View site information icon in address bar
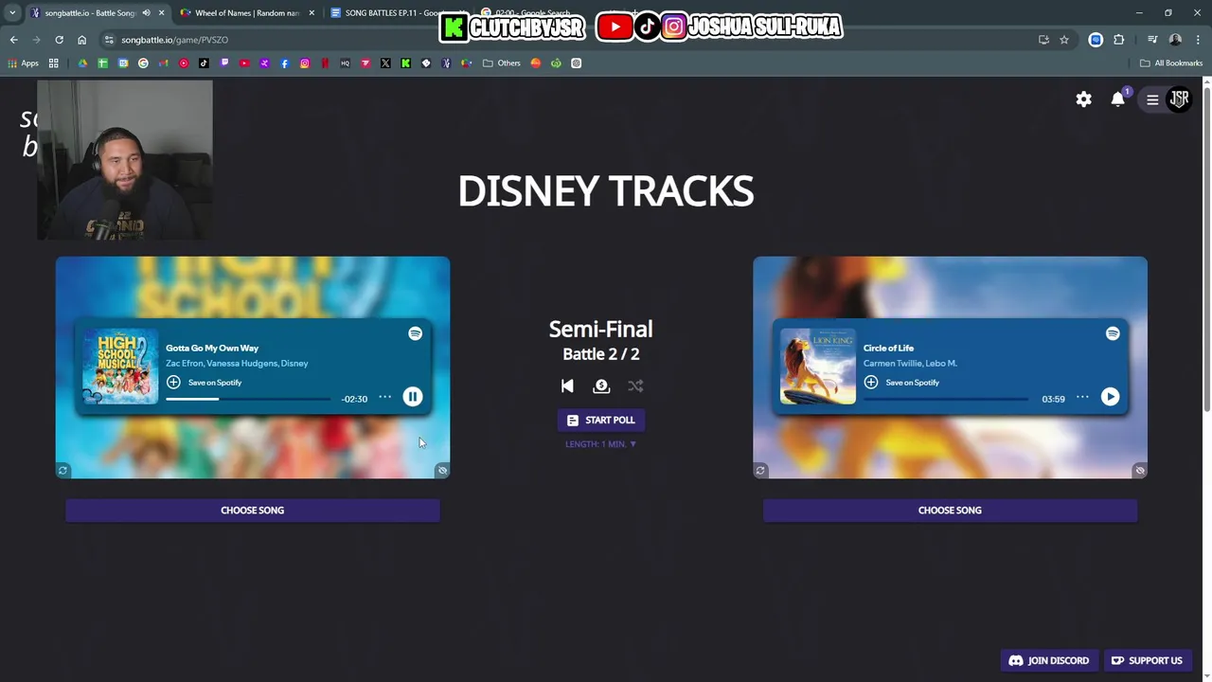This screenshot has height=682, width=1212. pyautogui.click(x=110, y=40)
